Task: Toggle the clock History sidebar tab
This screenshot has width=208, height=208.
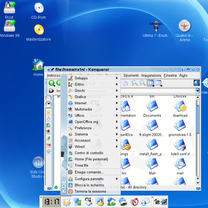Action: click(x=48, y=119)
